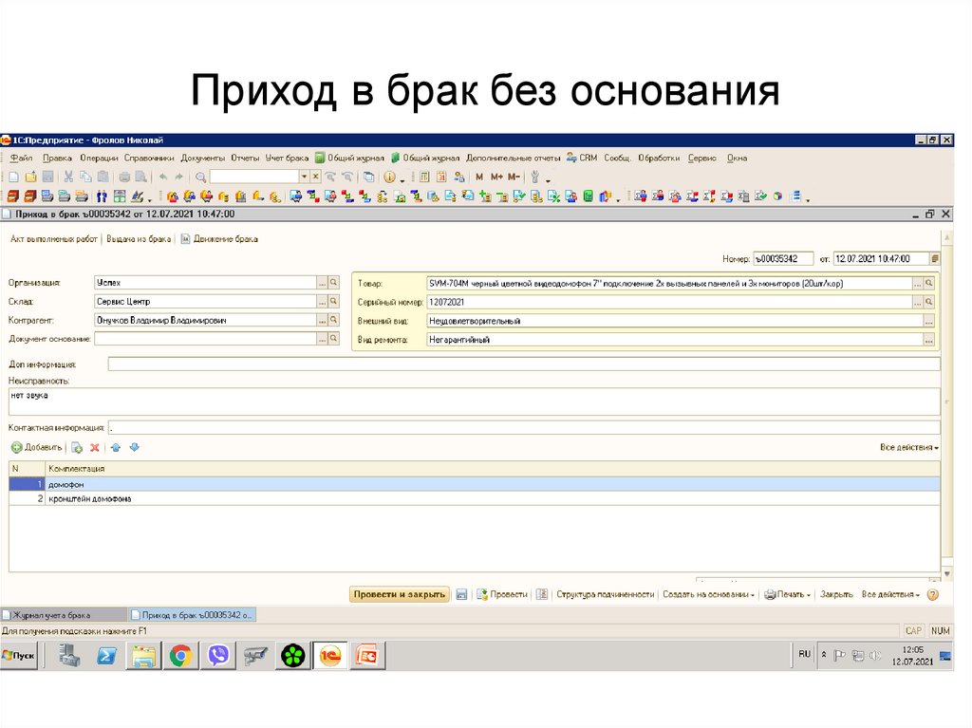Click the save document diskette icon
Image resolution: width=972 pixels, height=728 pixels.
pos(461,594)
